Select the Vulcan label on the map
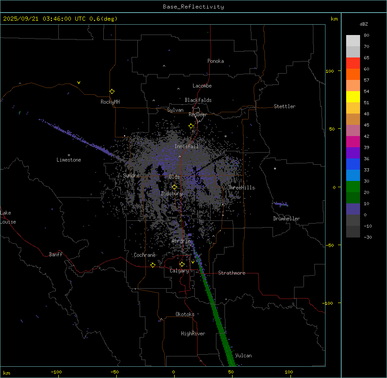Screen dimensions: 387x378 coord(243,356)
